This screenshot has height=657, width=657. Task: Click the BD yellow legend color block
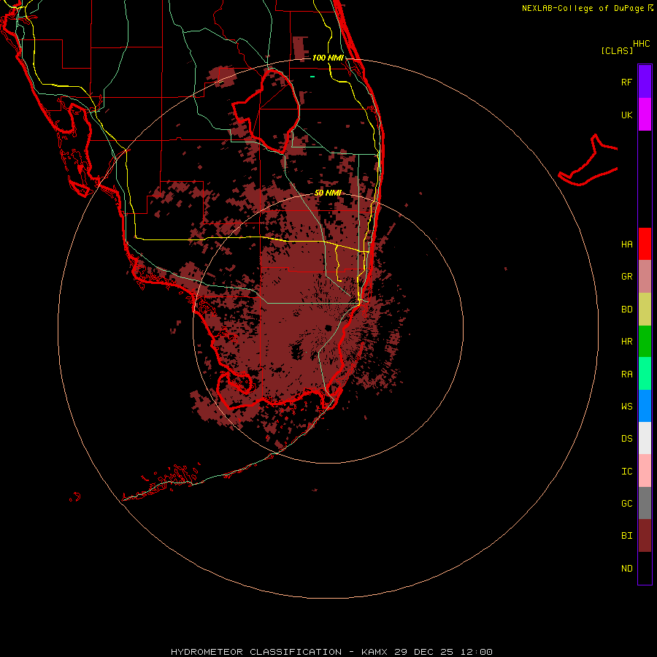[x=645, y=310]
